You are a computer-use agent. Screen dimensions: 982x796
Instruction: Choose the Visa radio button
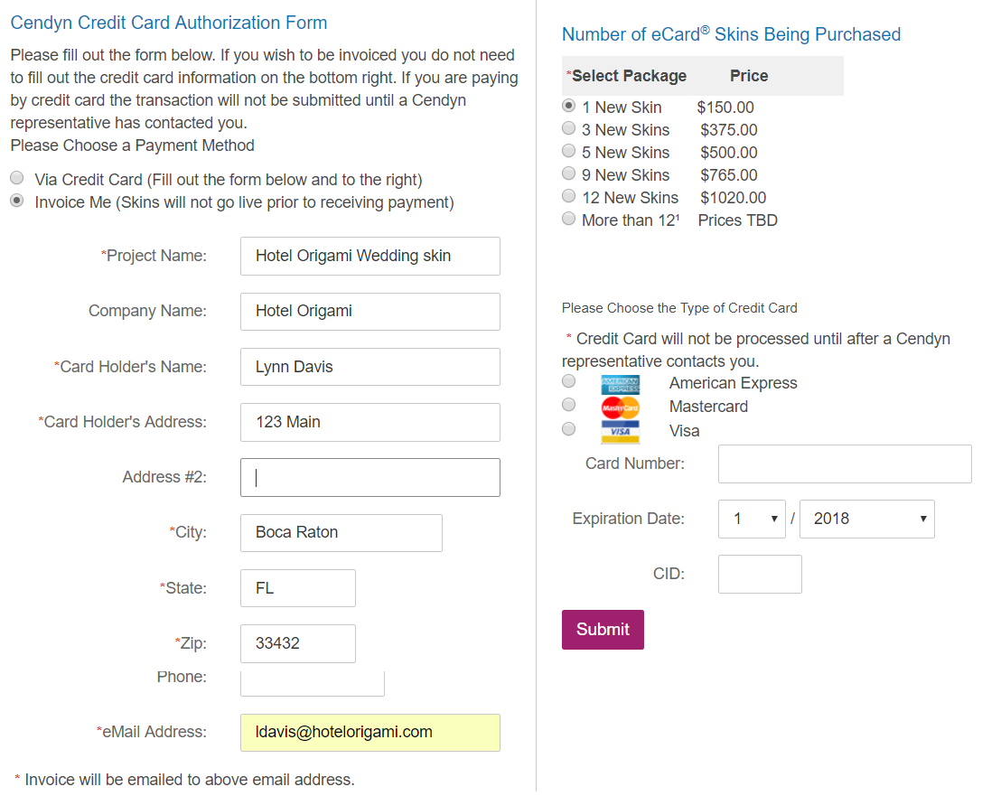[568, 429]
